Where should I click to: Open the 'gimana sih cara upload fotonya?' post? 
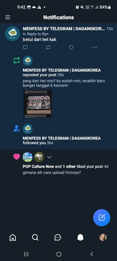coord(52,173)
